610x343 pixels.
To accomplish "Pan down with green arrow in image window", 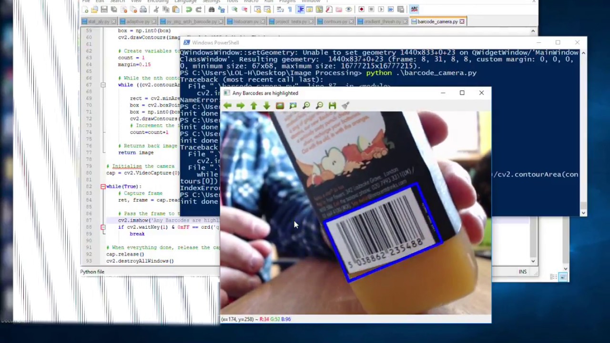I will [x=266, y=105].
